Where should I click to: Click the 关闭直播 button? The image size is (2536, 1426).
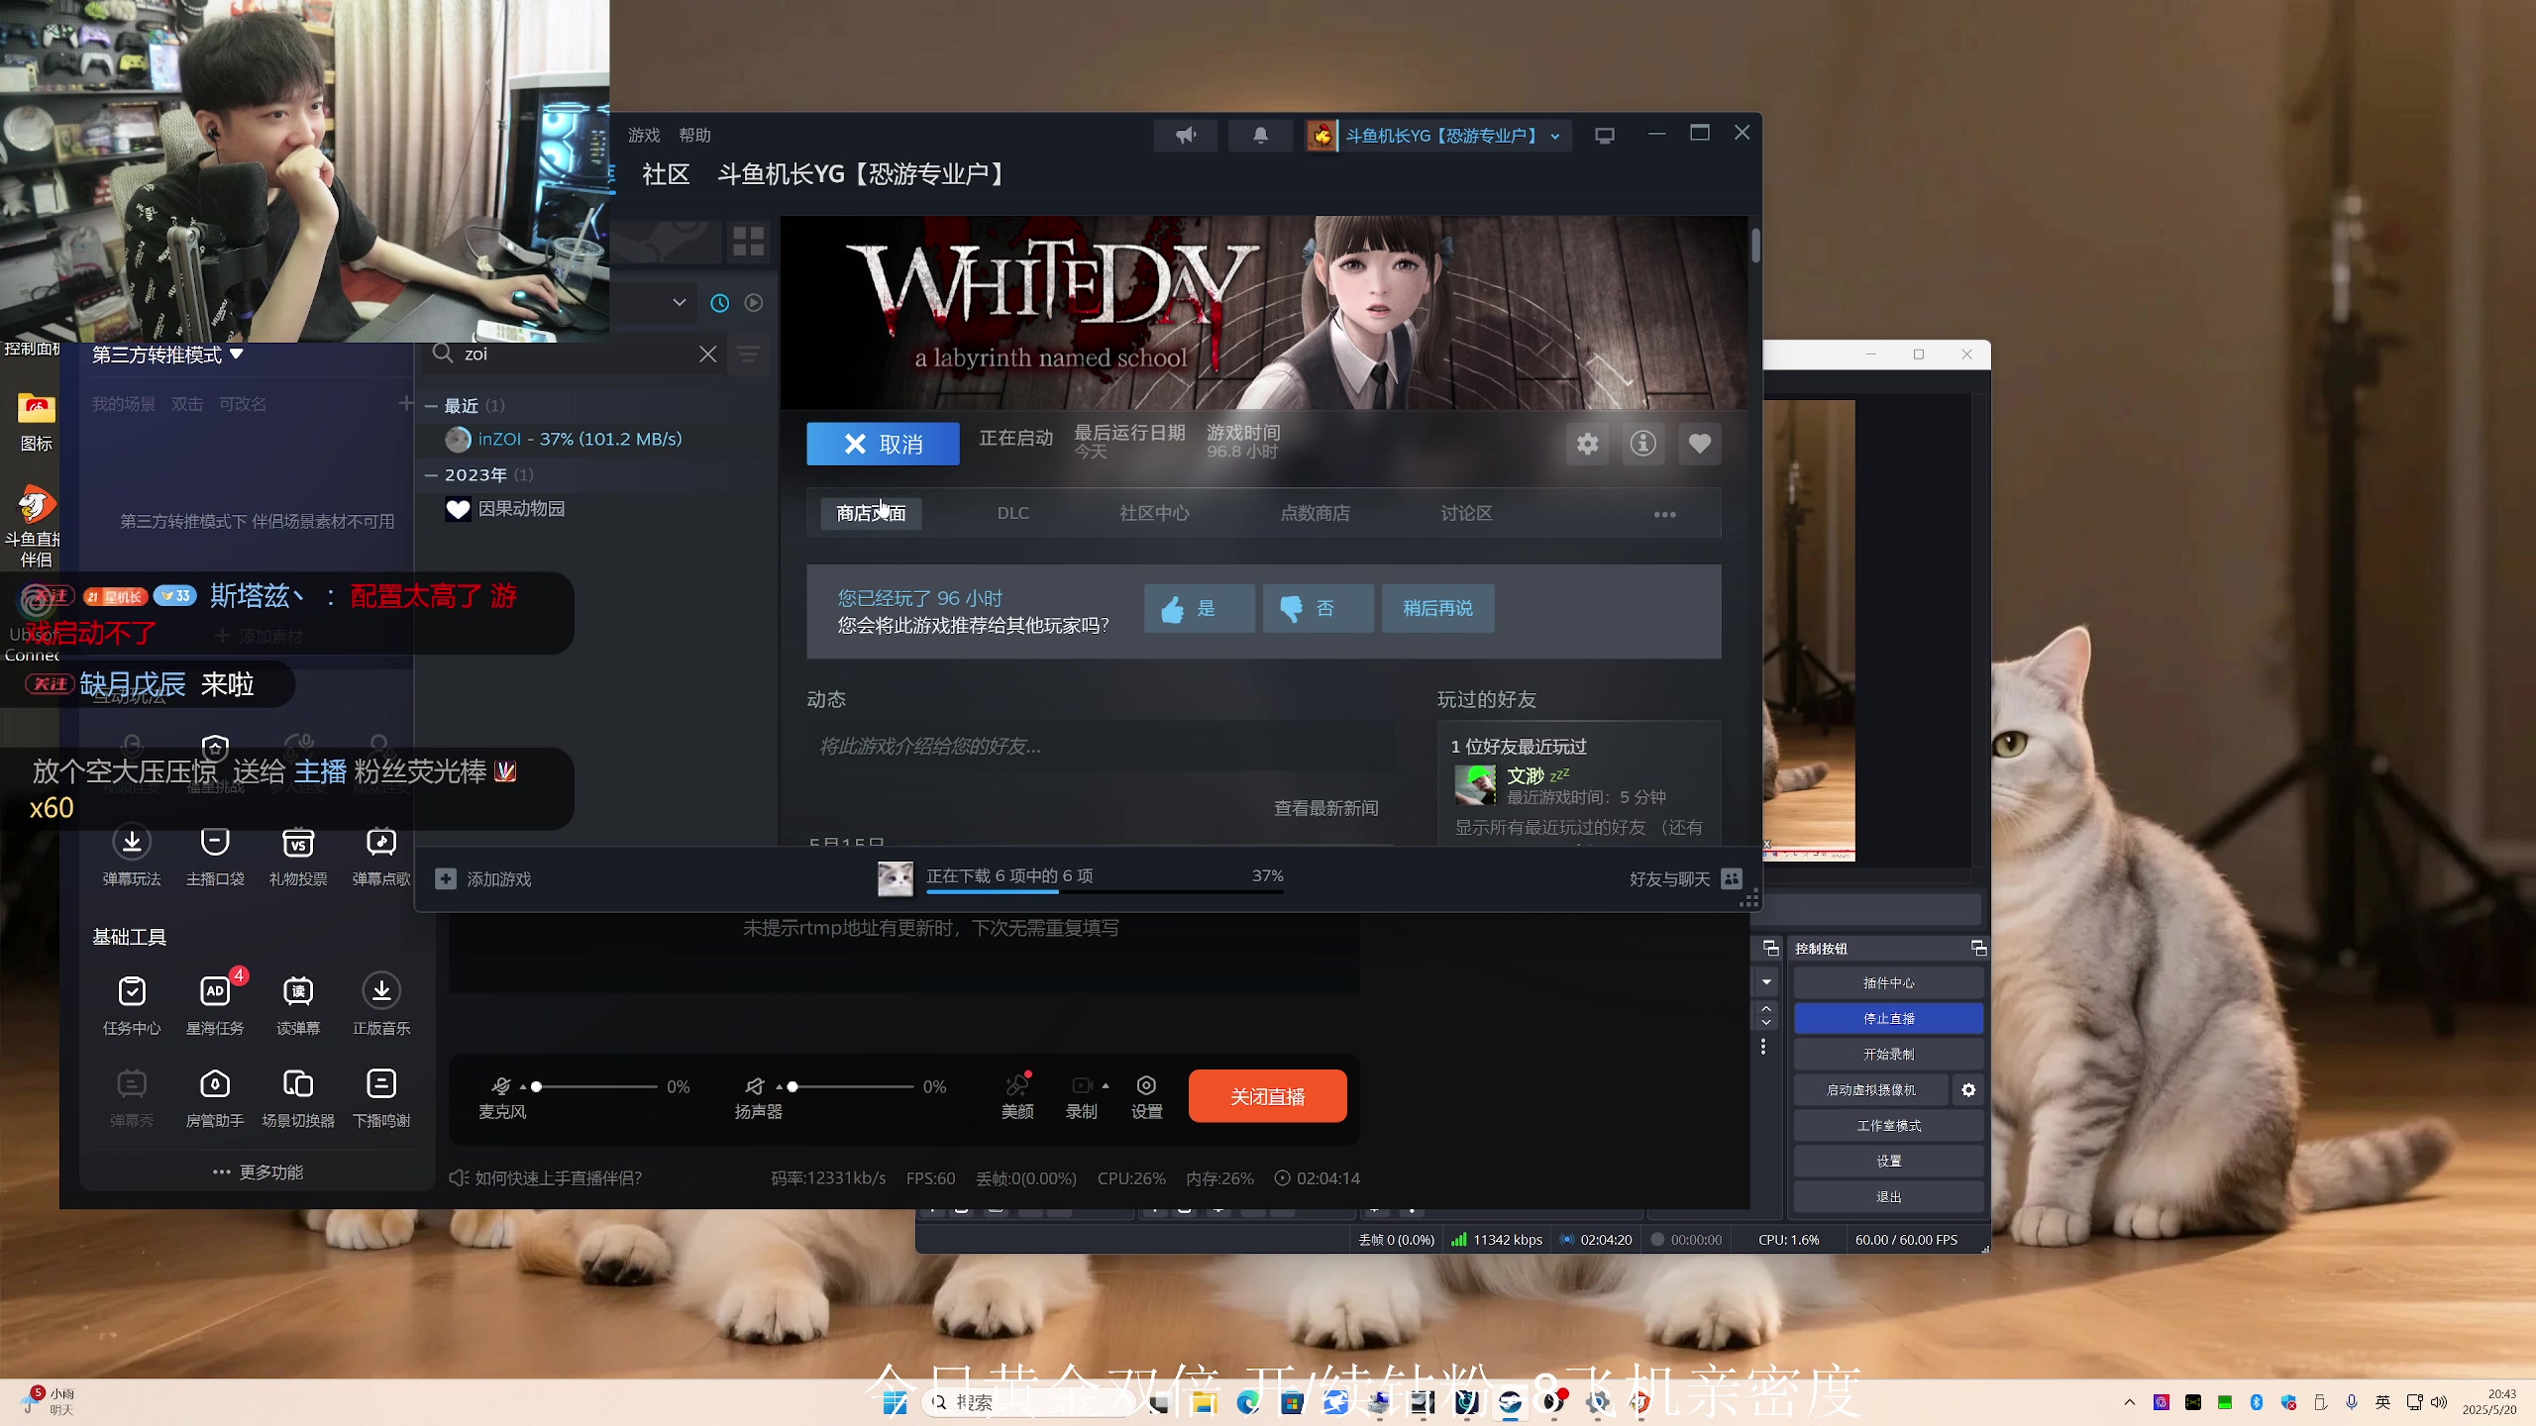coord(1267,1096)
